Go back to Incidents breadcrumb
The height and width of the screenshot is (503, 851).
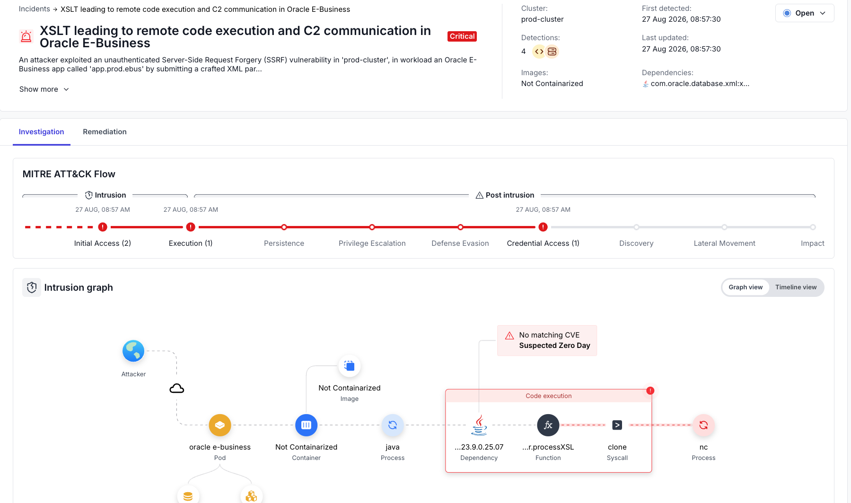click(35, 9)
